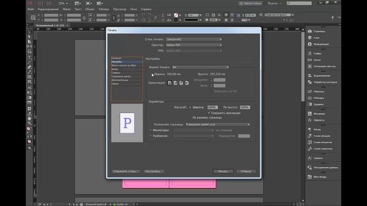Open Положение страницы dropdown

(x=218, y=125)
